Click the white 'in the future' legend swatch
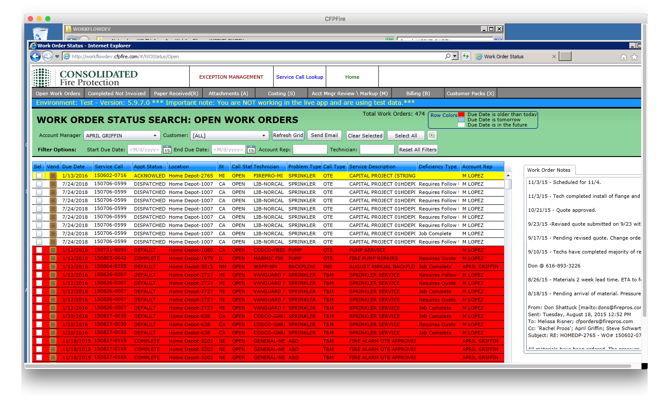This screenshot has height=404, width=672. click(461, 125)
